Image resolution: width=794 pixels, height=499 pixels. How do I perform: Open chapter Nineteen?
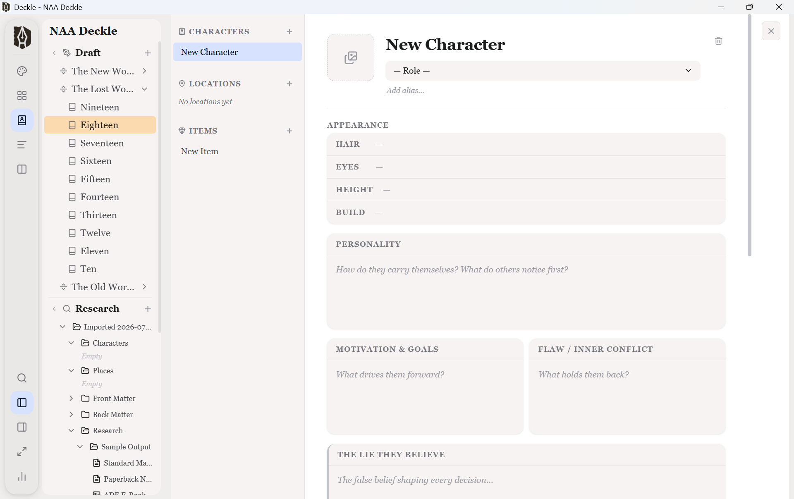100,107
